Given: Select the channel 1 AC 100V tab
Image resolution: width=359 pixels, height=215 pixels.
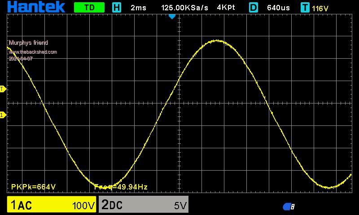Looking at the screenshot, I should click(x=52, y=205).
